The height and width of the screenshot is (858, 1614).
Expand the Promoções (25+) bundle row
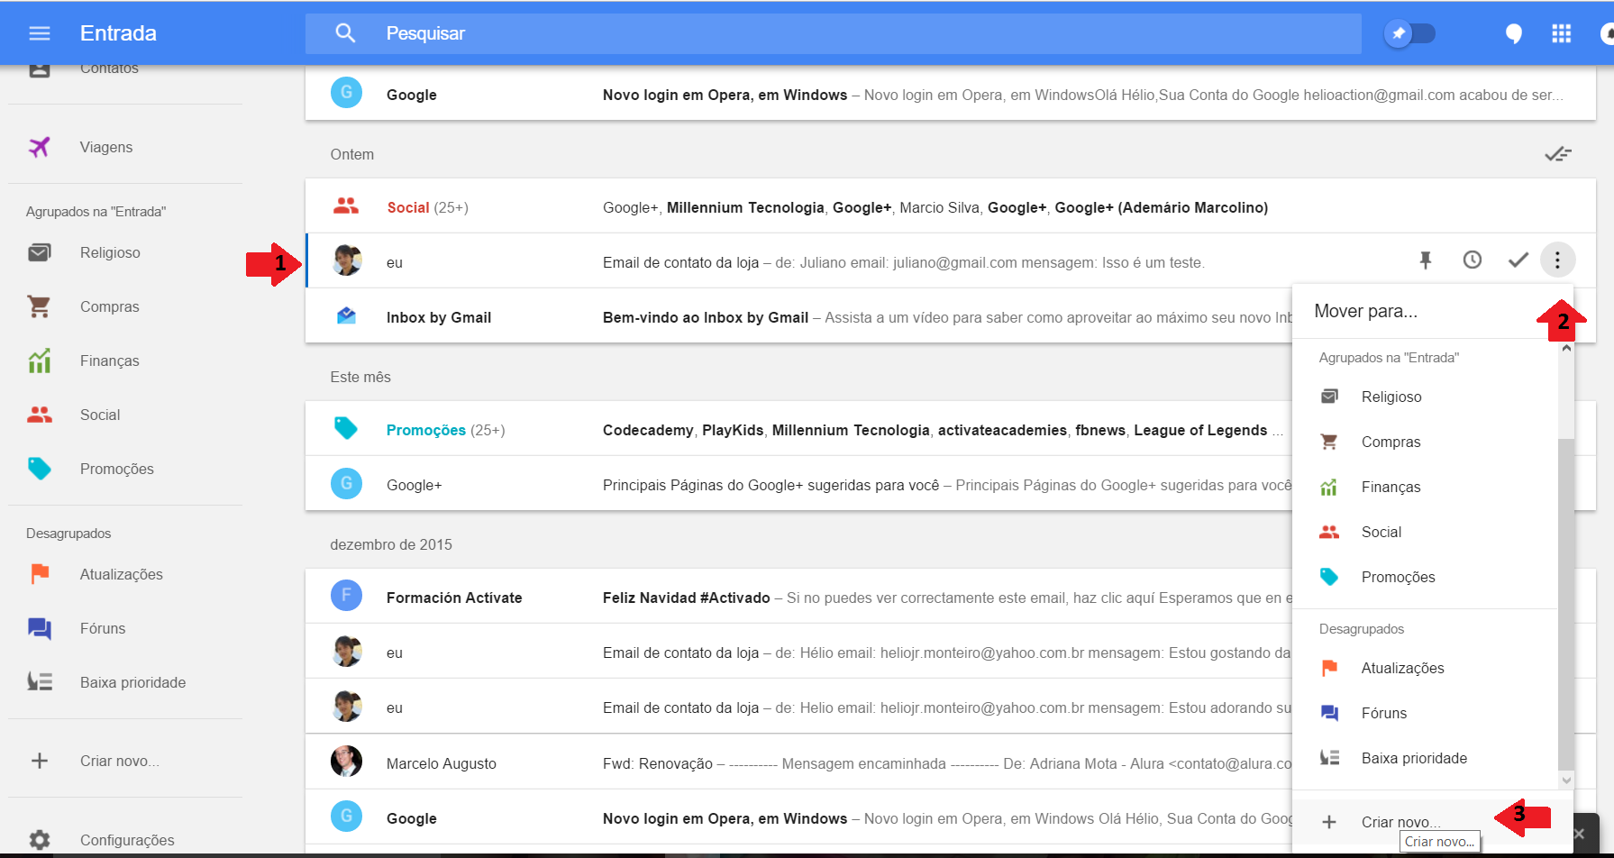click(x=798, y=430)
